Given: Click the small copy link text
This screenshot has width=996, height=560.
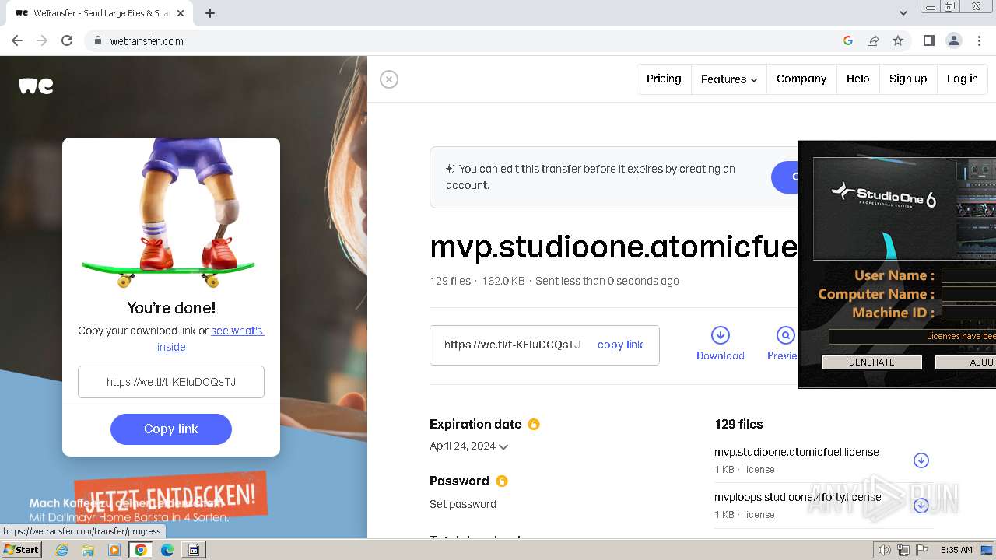Looking at the screenshot, I should [620, 345].
